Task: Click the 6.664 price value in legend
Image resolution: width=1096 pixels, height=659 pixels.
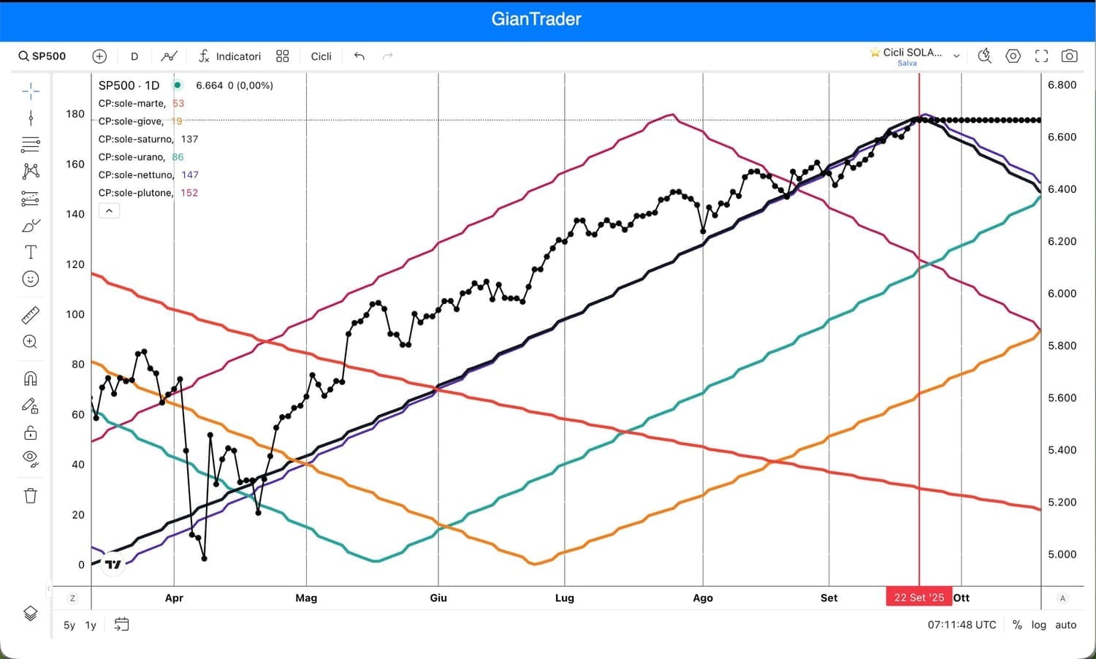Action: click(x=209, y=85)
